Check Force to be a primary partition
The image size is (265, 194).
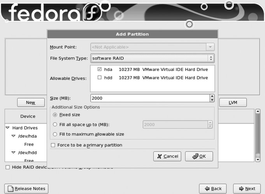[53, 145]
